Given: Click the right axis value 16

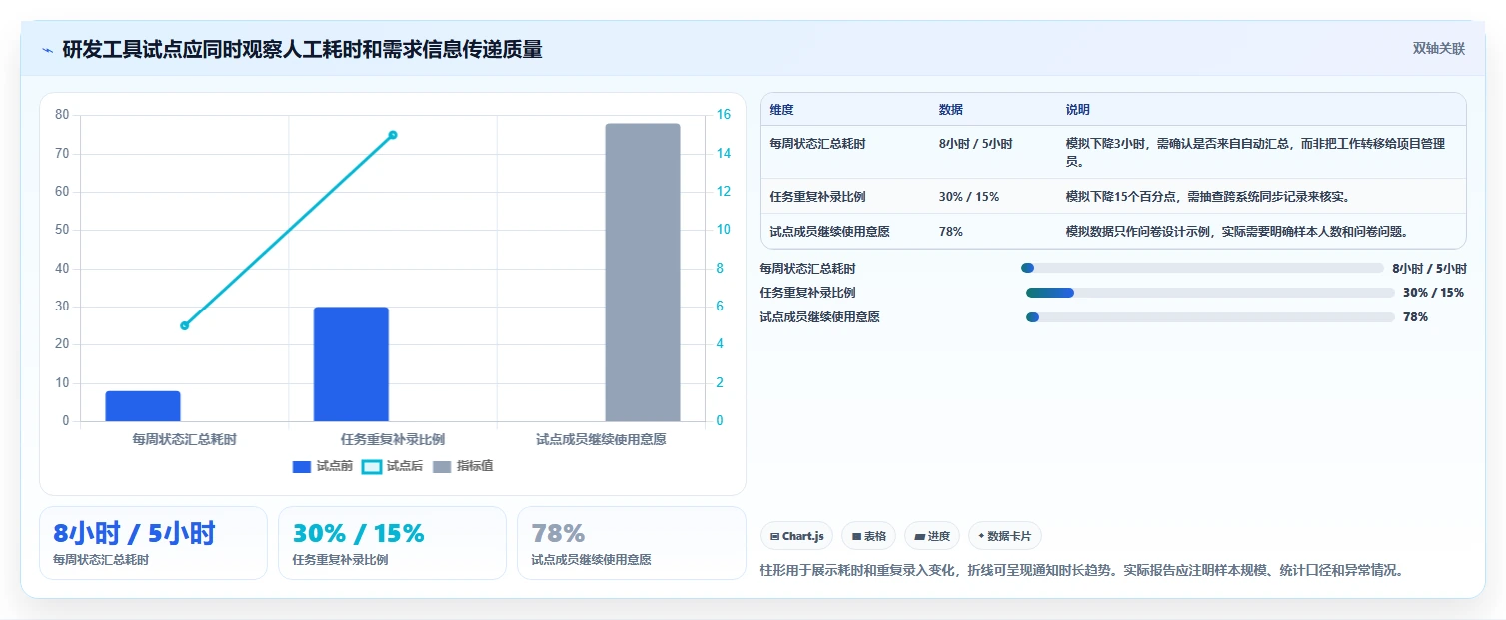Looking at the screenshot, I should tap(724, 115).
